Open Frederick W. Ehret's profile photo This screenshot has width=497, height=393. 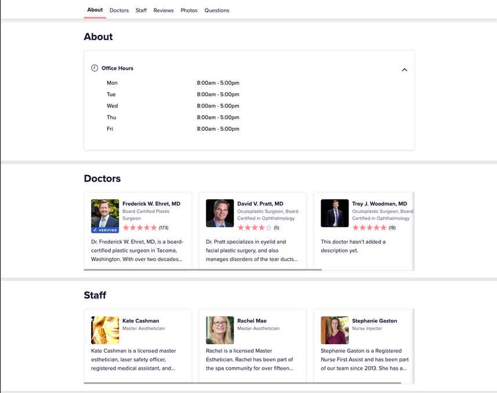coord(105,213)
